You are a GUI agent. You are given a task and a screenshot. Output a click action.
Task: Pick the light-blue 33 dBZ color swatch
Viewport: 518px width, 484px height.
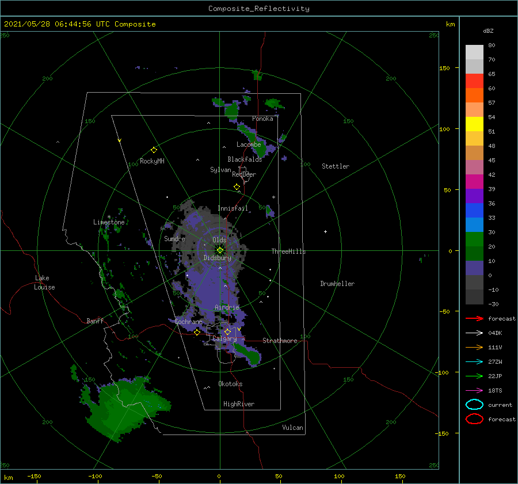(474, 224)
